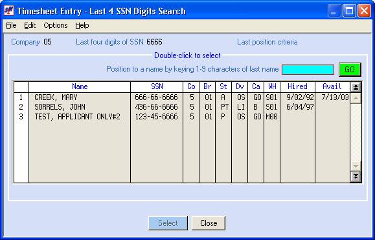
Task: Click the Company value 05
Action: click(47, 42)
